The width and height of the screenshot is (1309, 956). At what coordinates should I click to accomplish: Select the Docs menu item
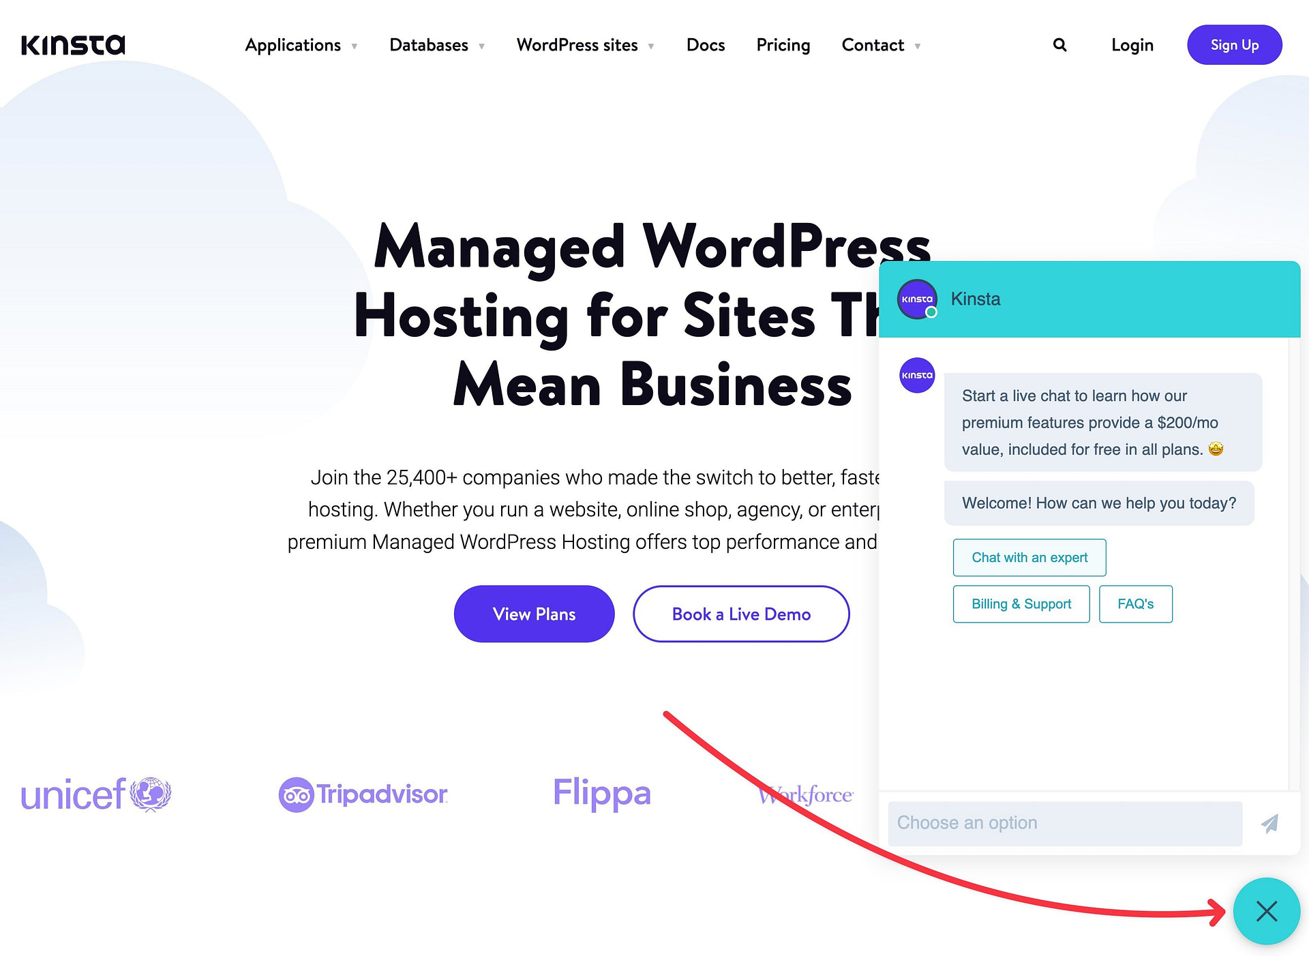[704, 45]
